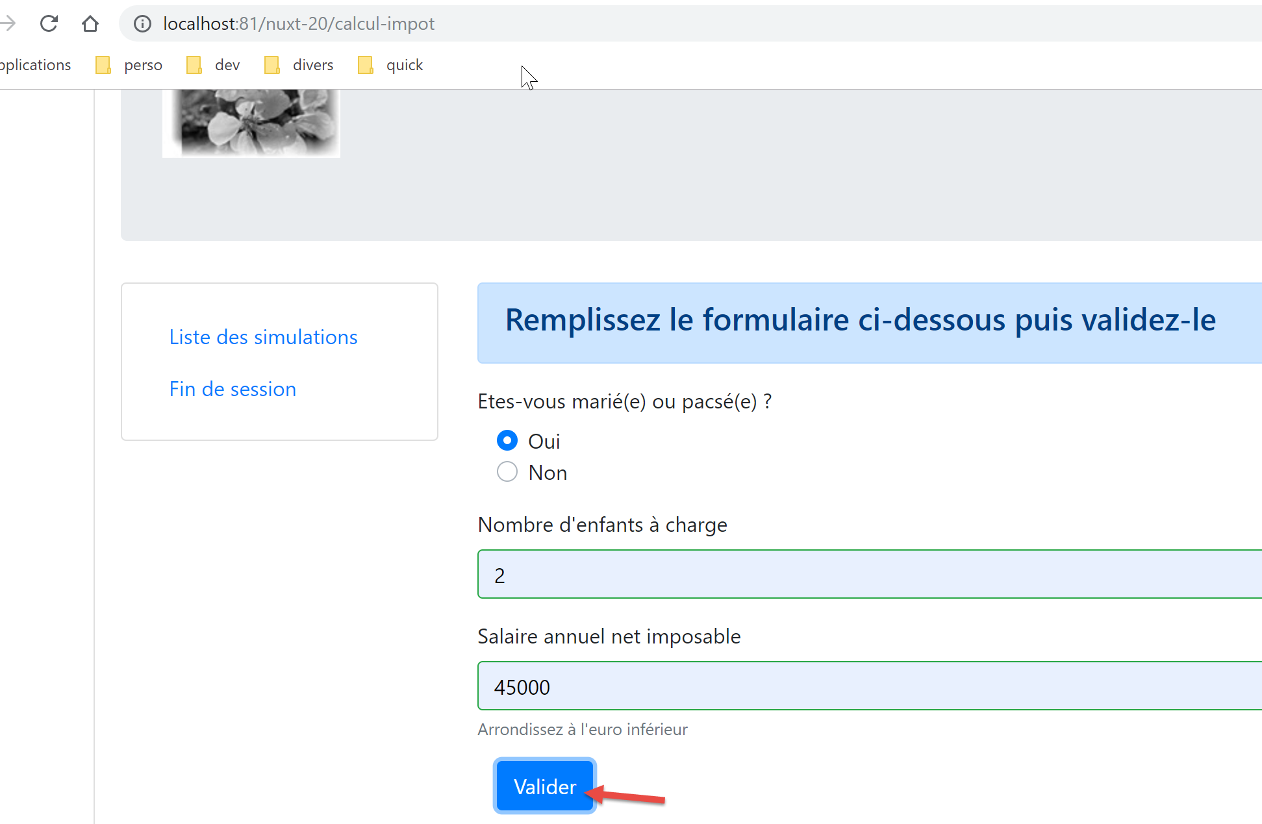Click the Non label text
The height and width of the screenshot is (824, 1262).
click(x=548, y=473)
